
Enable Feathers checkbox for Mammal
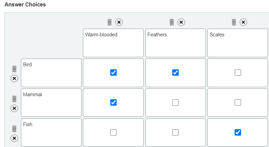pyautogui.click(x=176, y=103)
